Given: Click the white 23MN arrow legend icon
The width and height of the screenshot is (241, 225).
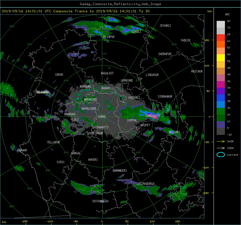Looking at the screenshot, I should point(221,148).
